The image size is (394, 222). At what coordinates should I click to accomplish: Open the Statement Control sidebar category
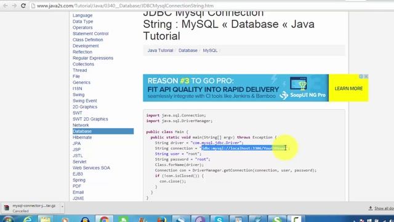pos(90,33)
